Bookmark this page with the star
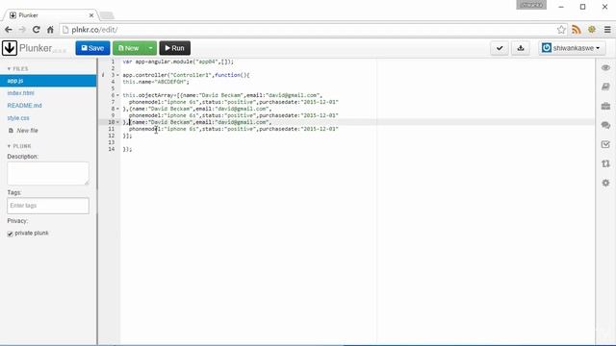The image size is (616, 346). point(561,30)
